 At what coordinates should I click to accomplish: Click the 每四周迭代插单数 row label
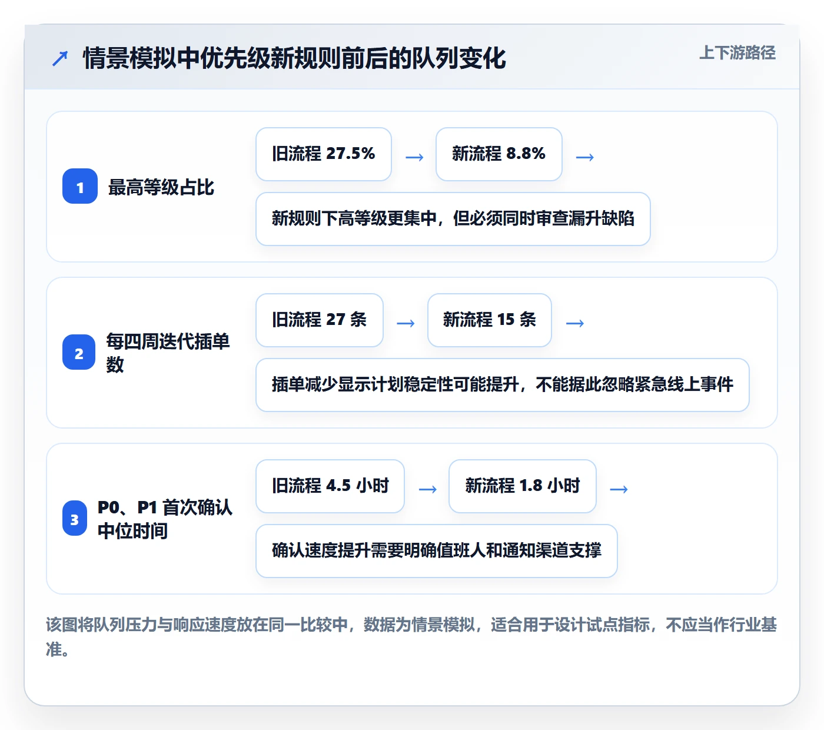click(x=168, y=353)
